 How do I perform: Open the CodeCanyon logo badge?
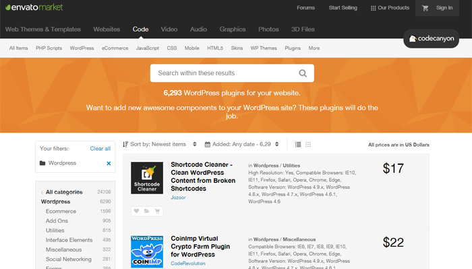coord(431,38)
